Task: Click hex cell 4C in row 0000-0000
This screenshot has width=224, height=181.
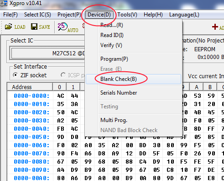Action: click(x=61, y=96)
